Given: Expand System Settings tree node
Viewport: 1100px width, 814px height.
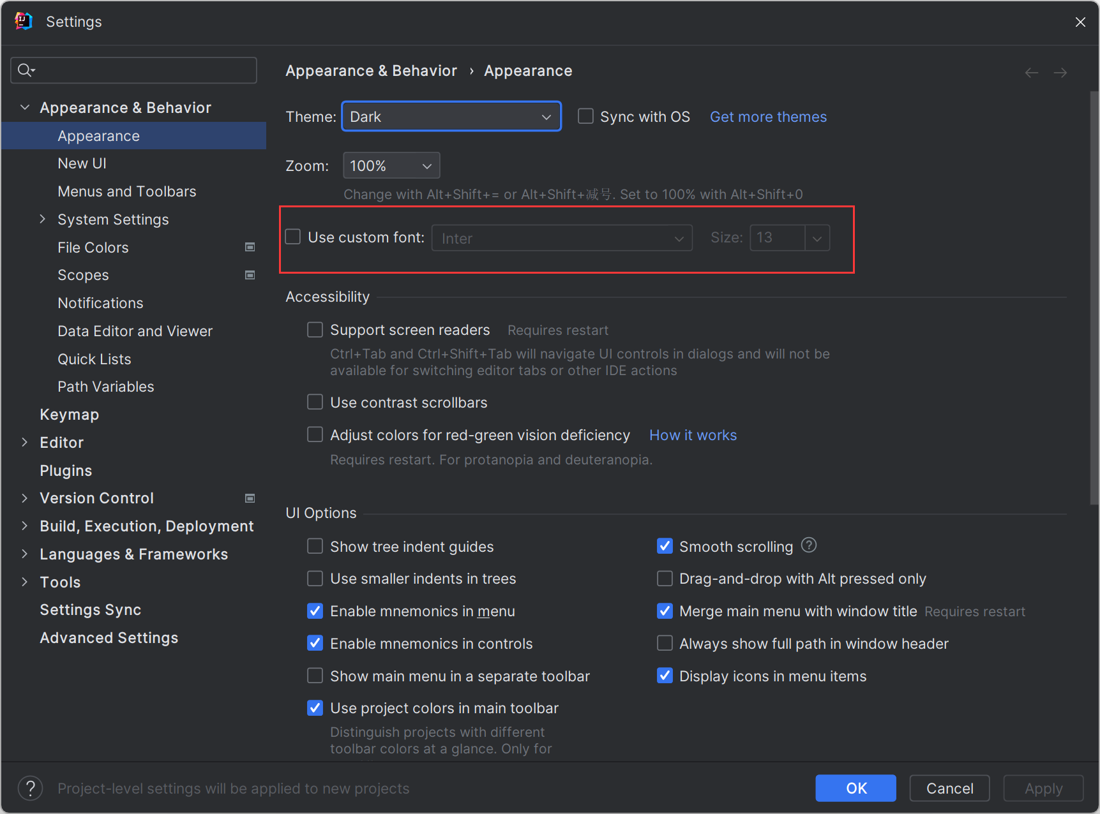Looking at the screenshot, I should pyautogui.click(x=43, y=219).
